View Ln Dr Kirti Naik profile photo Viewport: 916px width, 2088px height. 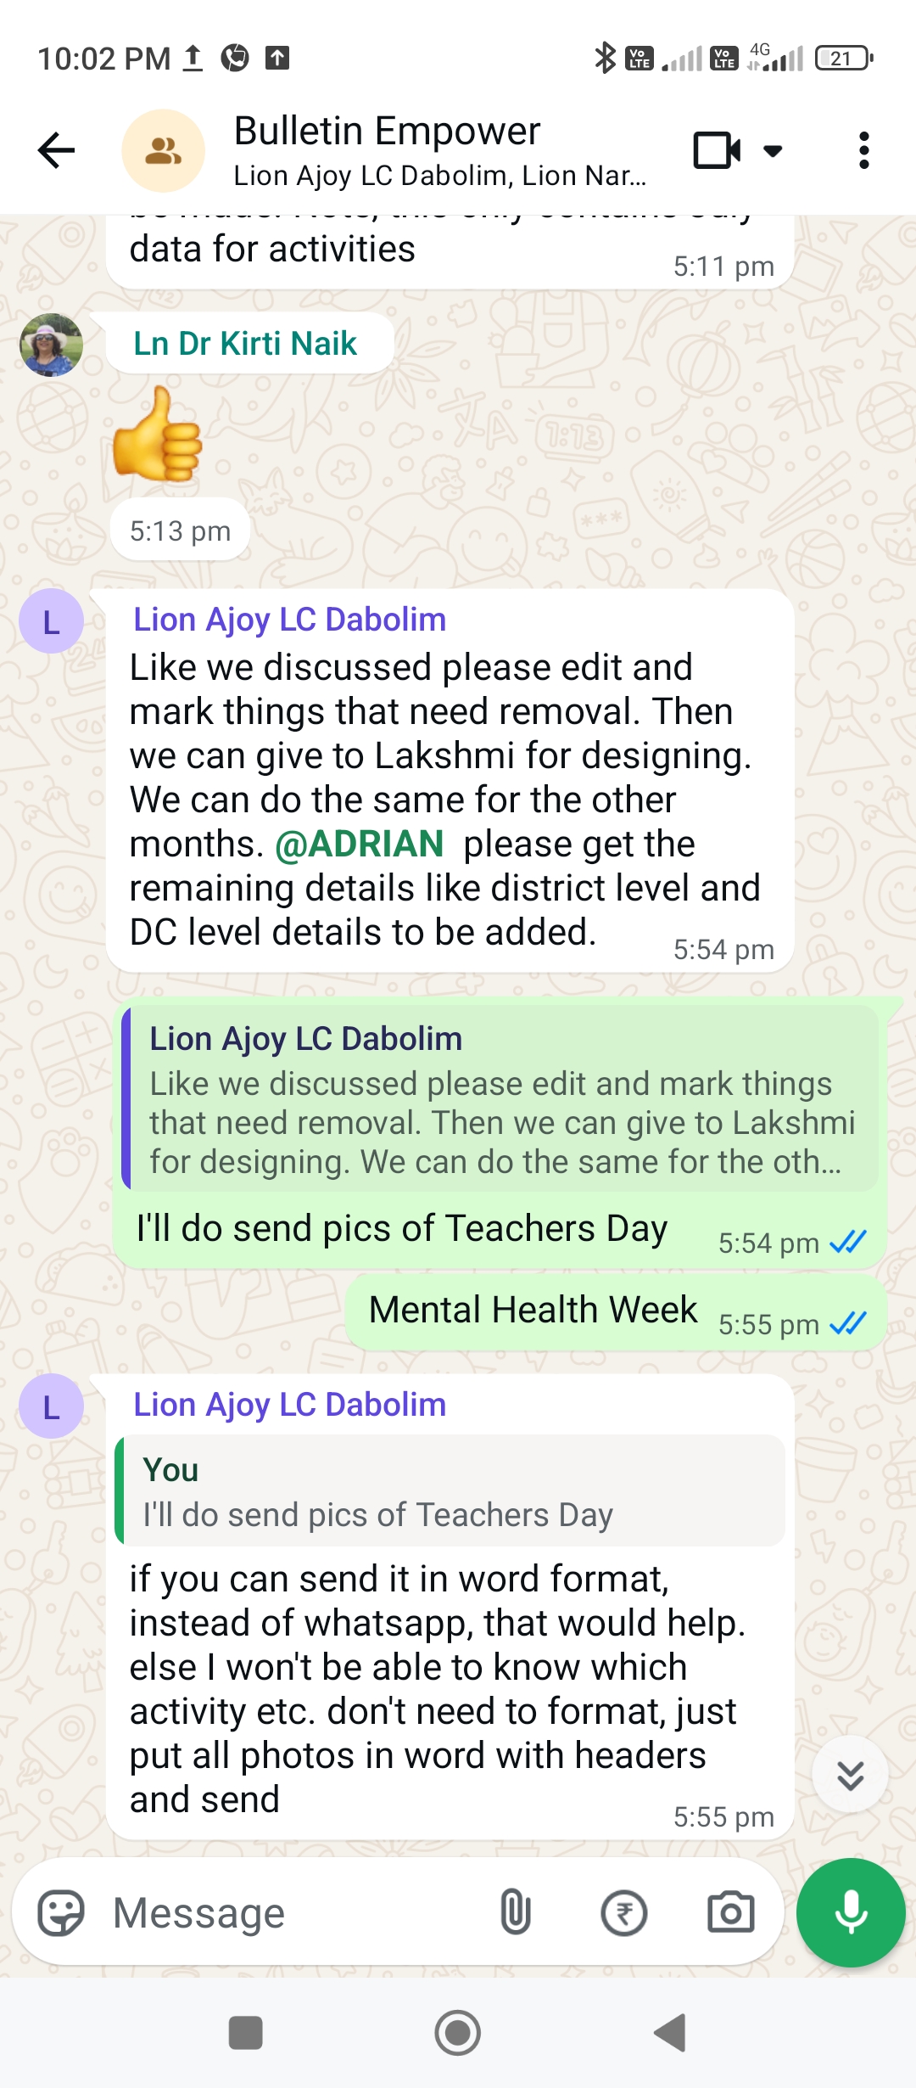point(51,345)
